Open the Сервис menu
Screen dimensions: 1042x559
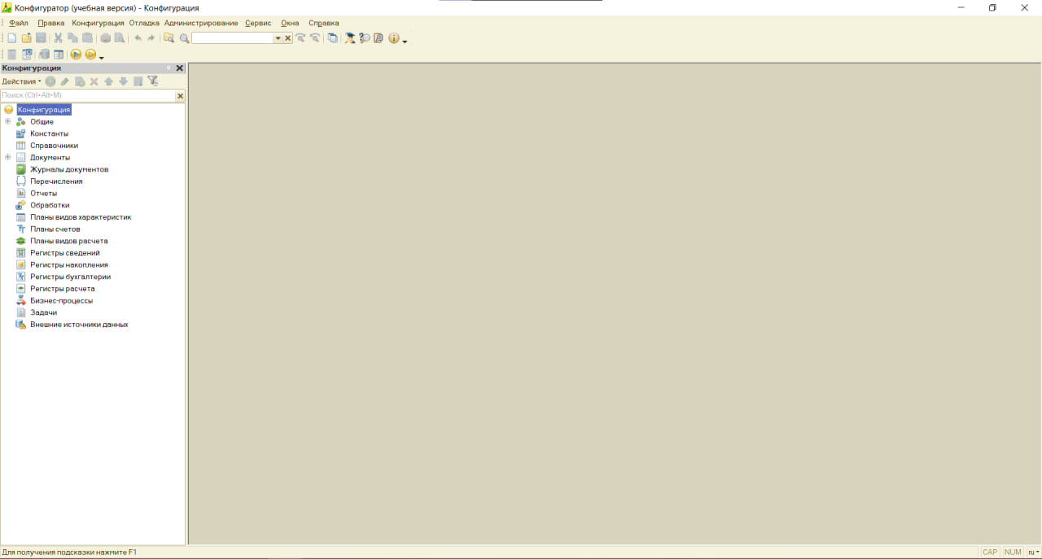tap(259, 23)
